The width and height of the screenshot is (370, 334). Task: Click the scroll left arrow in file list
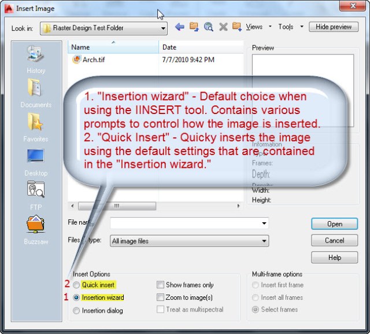pos(72,205)
